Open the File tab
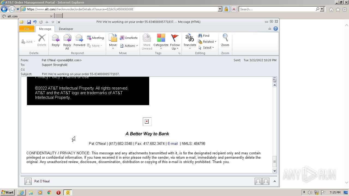Screen dimensions: 349x196 tap(27, 29)
